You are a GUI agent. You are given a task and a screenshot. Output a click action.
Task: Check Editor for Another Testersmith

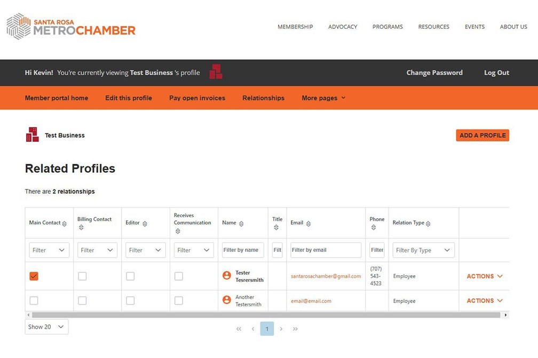tap(130, 301)
